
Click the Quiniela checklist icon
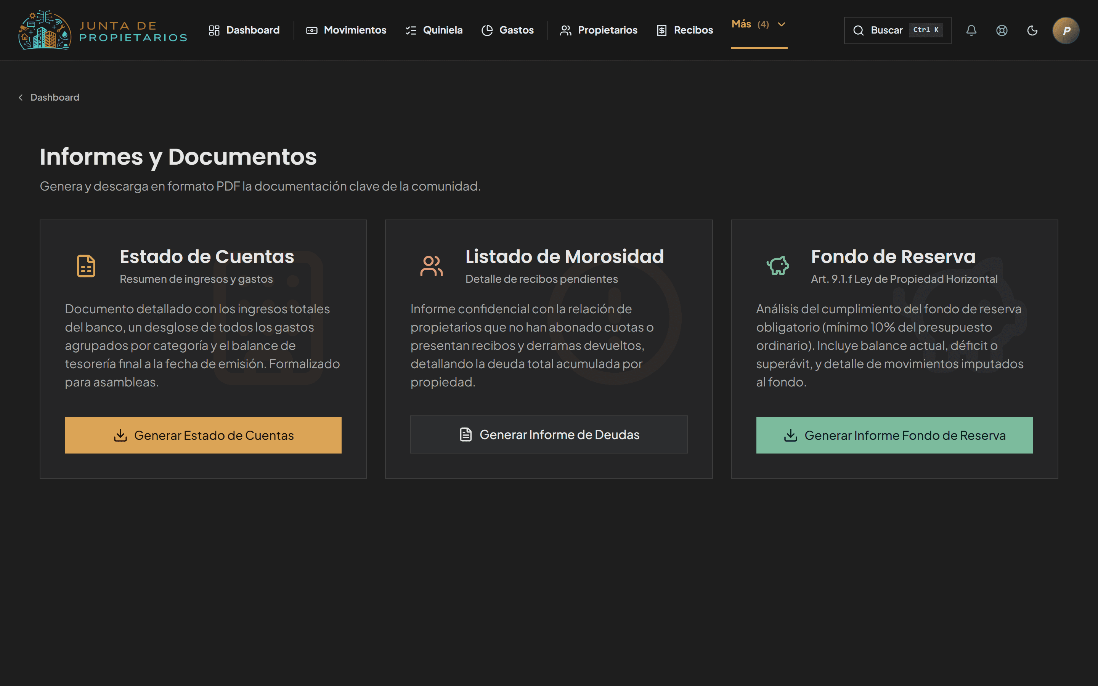[x=411, y=30]
